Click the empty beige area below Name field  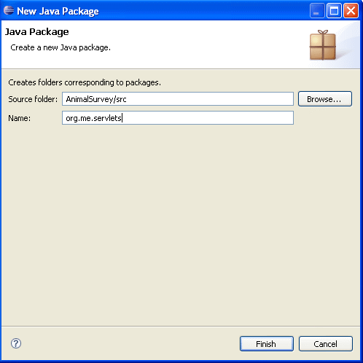click(181, 224)
